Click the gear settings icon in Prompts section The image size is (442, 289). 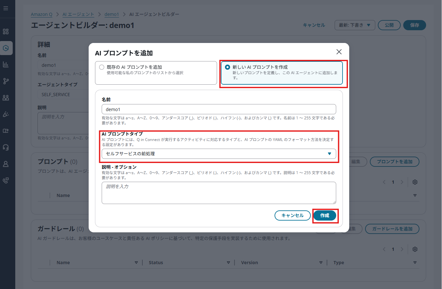point(415,182)
